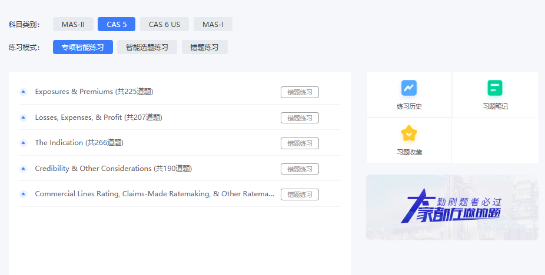Expand Commercial Lines Rating section arrow
The width and height of the screenshot is (545, 275).
23,194
